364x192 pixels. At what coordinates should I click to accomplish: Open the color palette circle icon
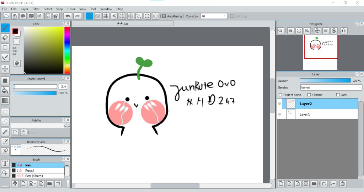[x=17, y=63]
